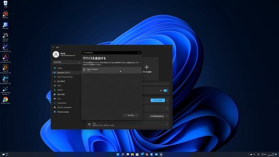The height and width of the screenshot is (157, 279).
Task: Click the blue デバイスの追加 button
Action: tap(158, 100)
